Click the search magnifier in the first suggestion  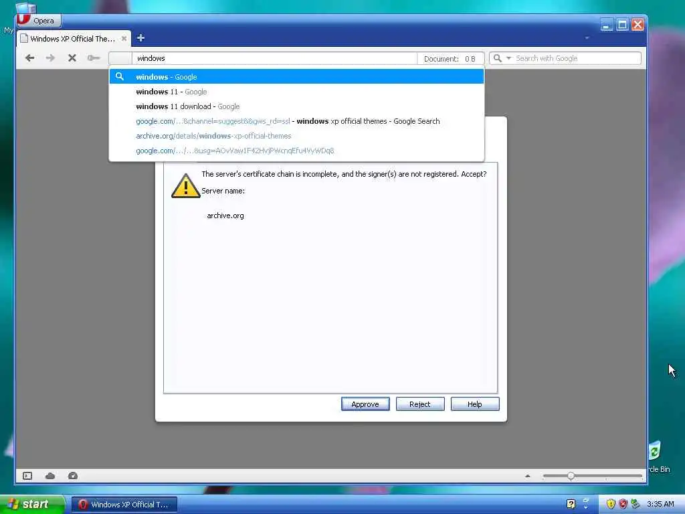pos(119,76)
